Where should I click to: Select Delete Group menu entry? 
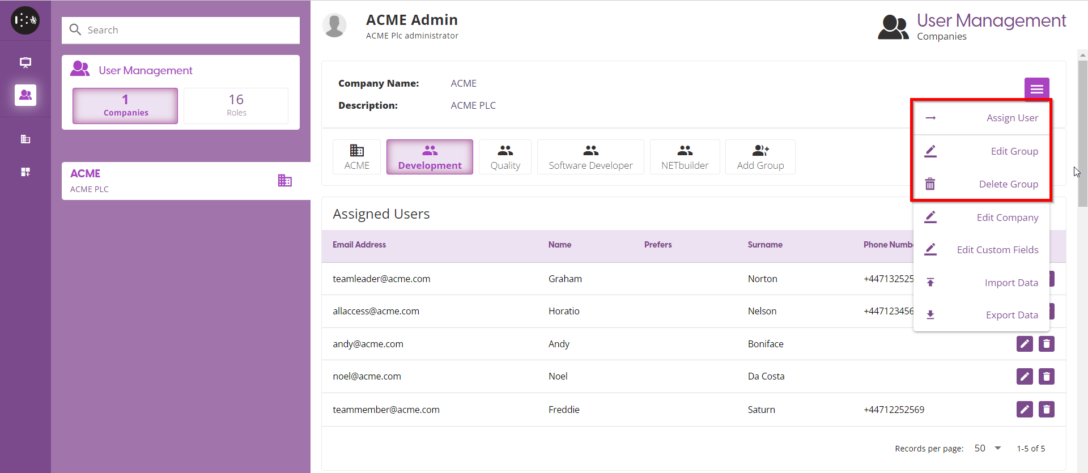click(x=981, y=184)
